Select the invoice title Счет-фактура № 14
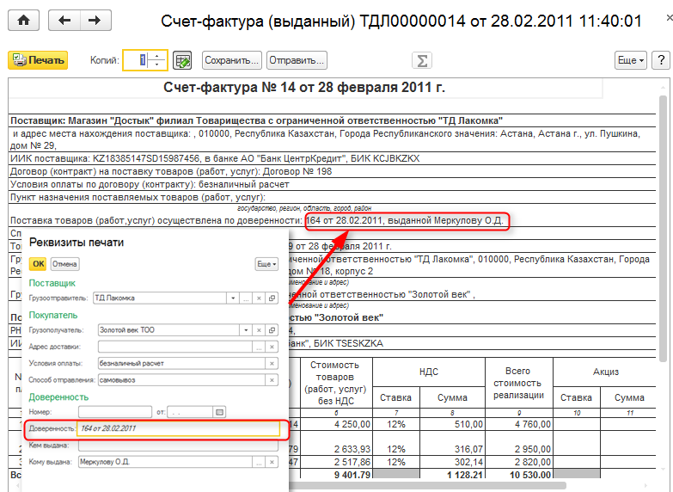 304,88
